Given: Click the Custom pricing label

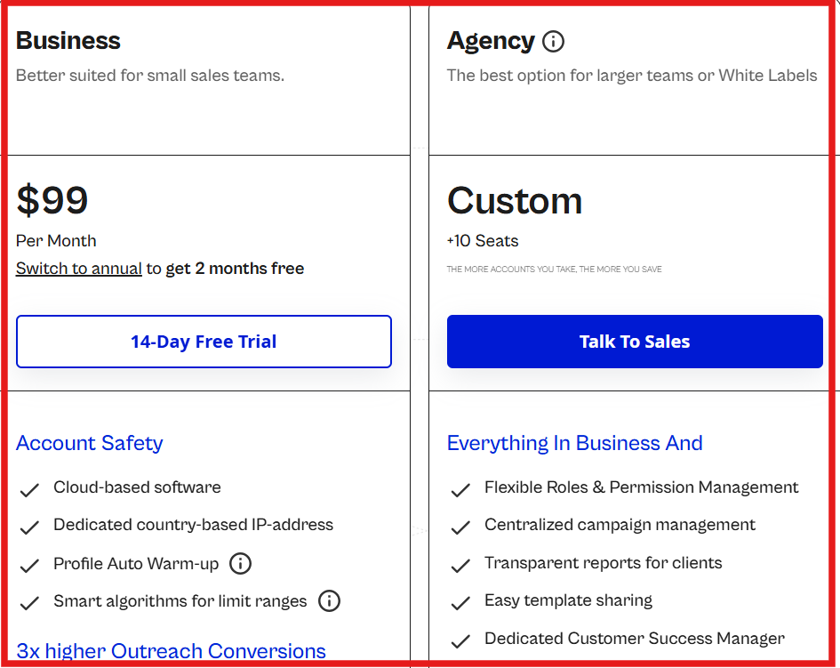Looking at the screenshot, I should point(515,201).
